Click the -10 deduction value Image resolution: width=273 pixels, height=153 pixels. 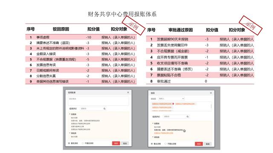click(88, 37)
